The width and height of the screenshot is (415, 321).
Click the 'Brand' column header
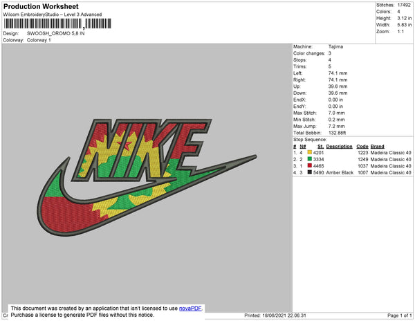point(377,147)
